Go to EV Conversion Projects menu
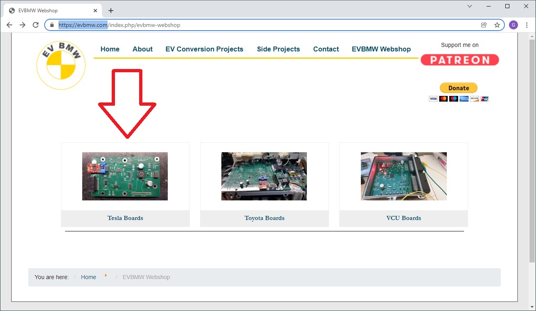This screenshot has width=536, height=311. (x=204, y=49)
